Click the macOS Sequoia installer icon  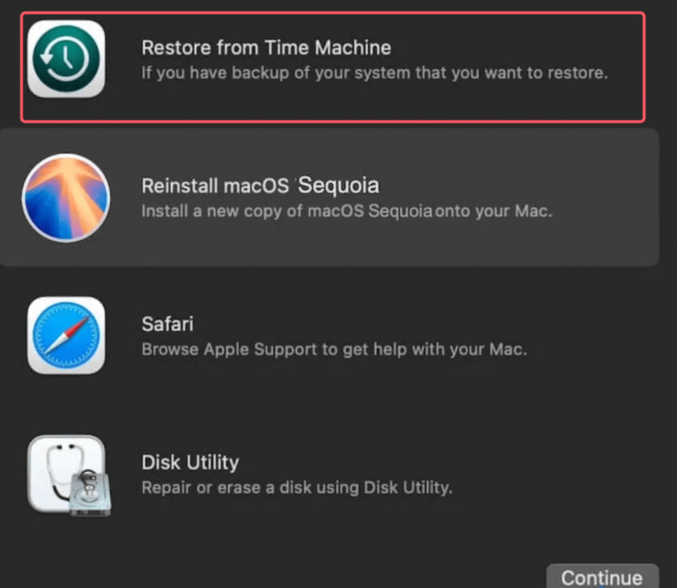coord(66,197)
